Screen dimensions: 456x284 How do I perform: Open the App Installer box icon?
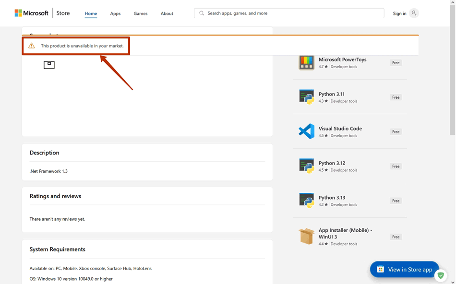(307, 236)
